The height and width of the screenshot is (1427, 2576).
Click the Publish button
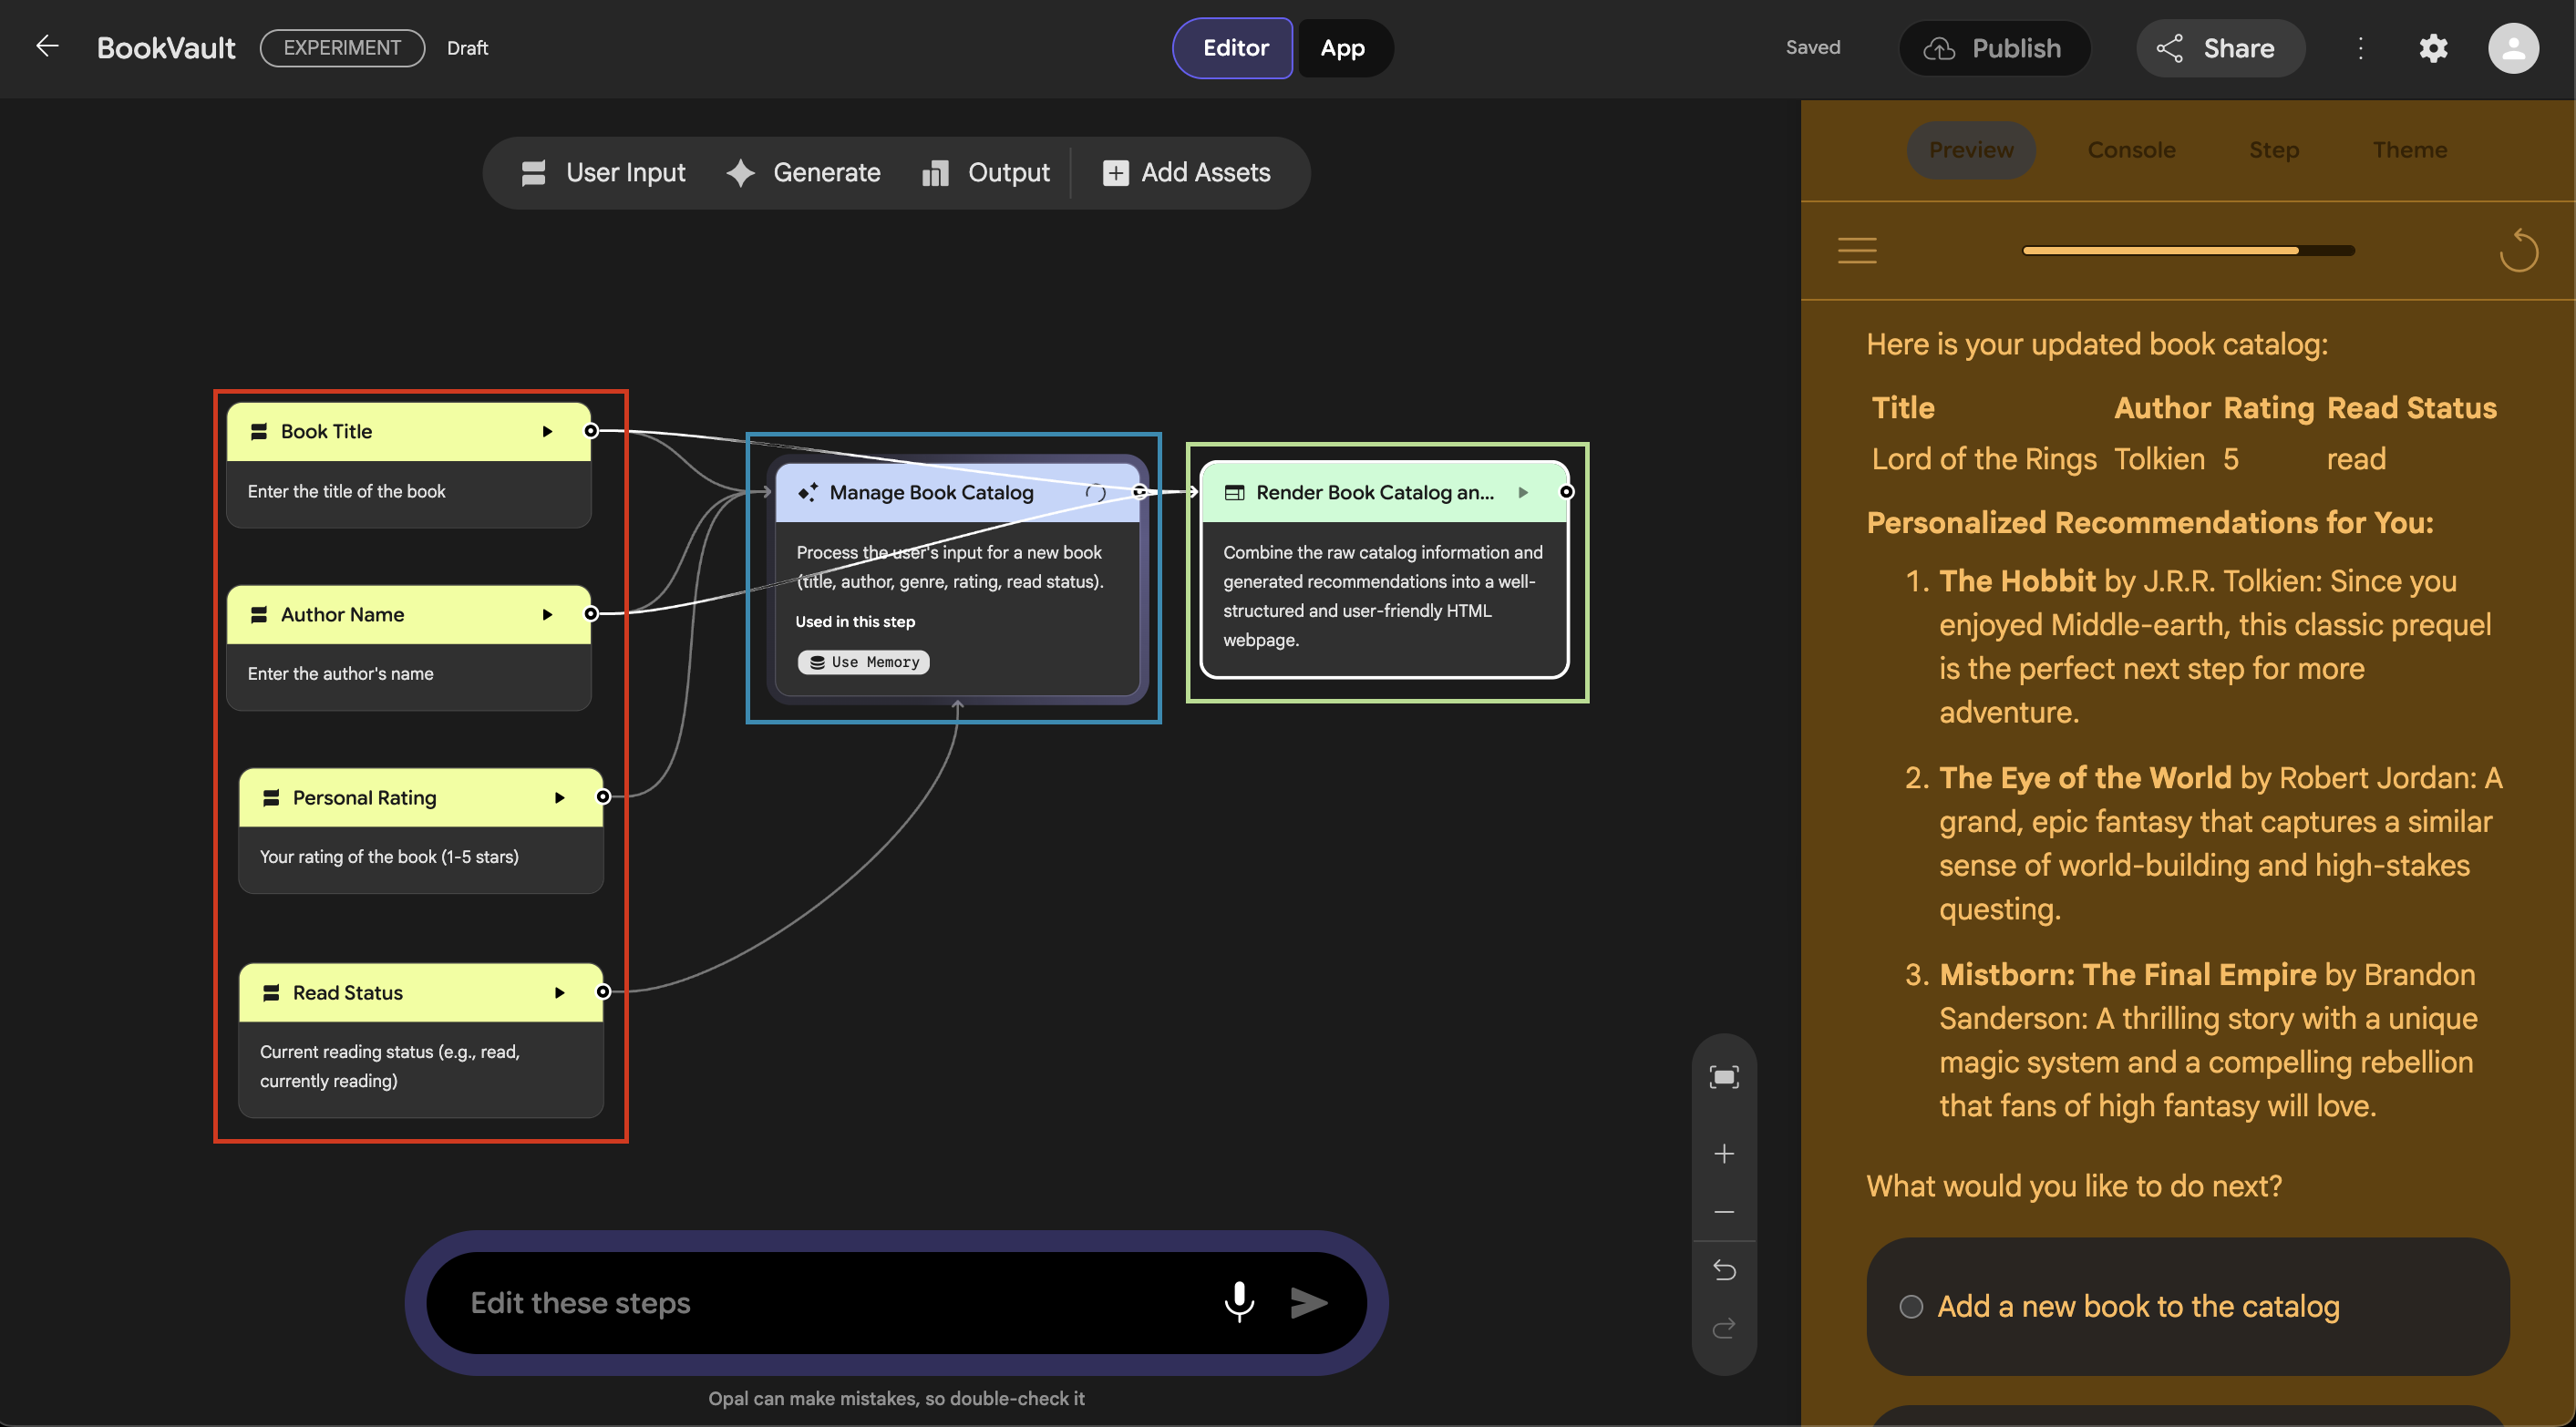click(1994, 47)
